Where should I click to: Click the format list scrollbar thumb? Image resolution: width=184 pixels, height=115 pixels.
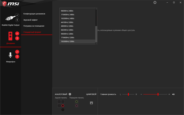click(x=96, y=34)
